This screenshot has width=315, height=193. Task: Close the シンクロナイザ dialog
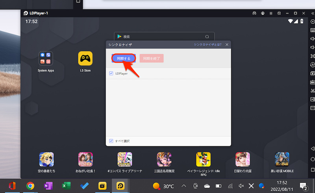coord(227,45)
